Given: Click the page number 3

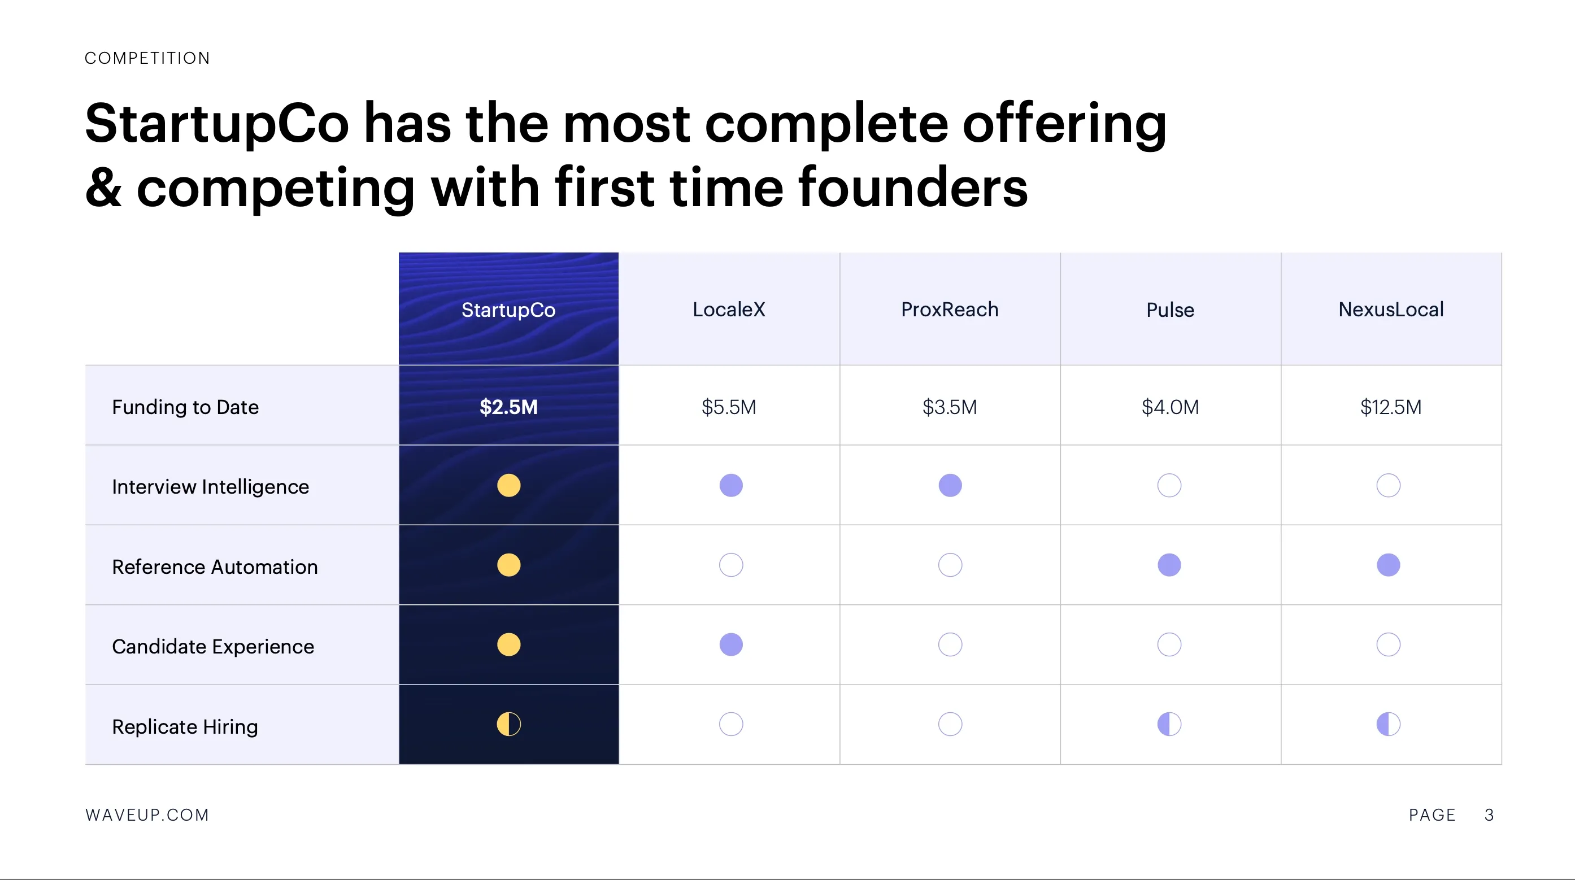Looking at the screenshot, I should (1489, 814).
